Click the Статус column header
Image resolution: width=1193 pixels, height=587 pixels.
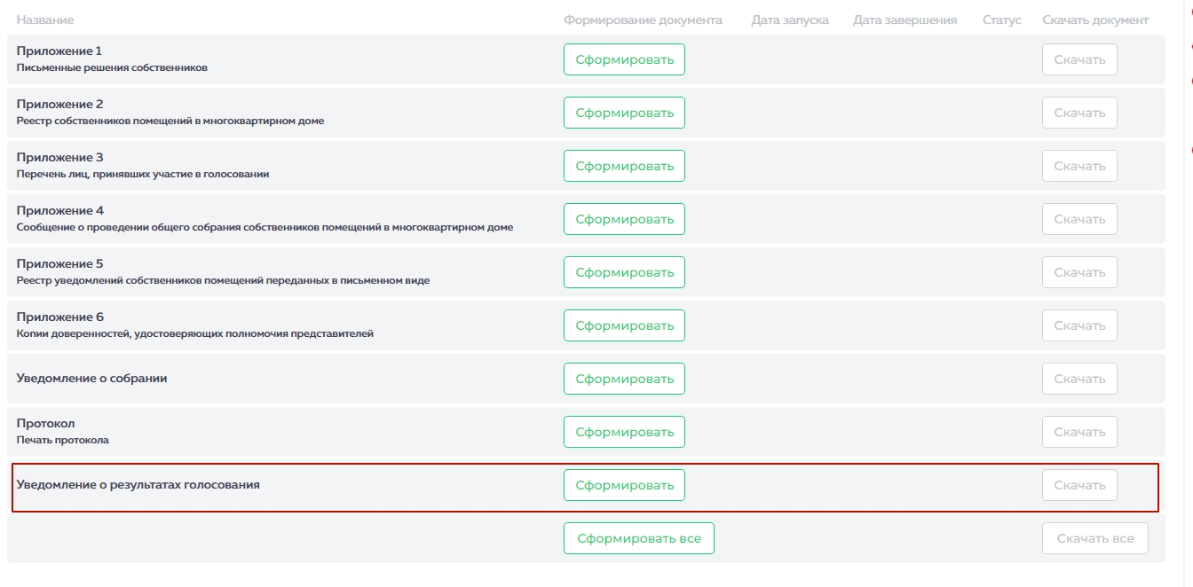point(1001,20)
